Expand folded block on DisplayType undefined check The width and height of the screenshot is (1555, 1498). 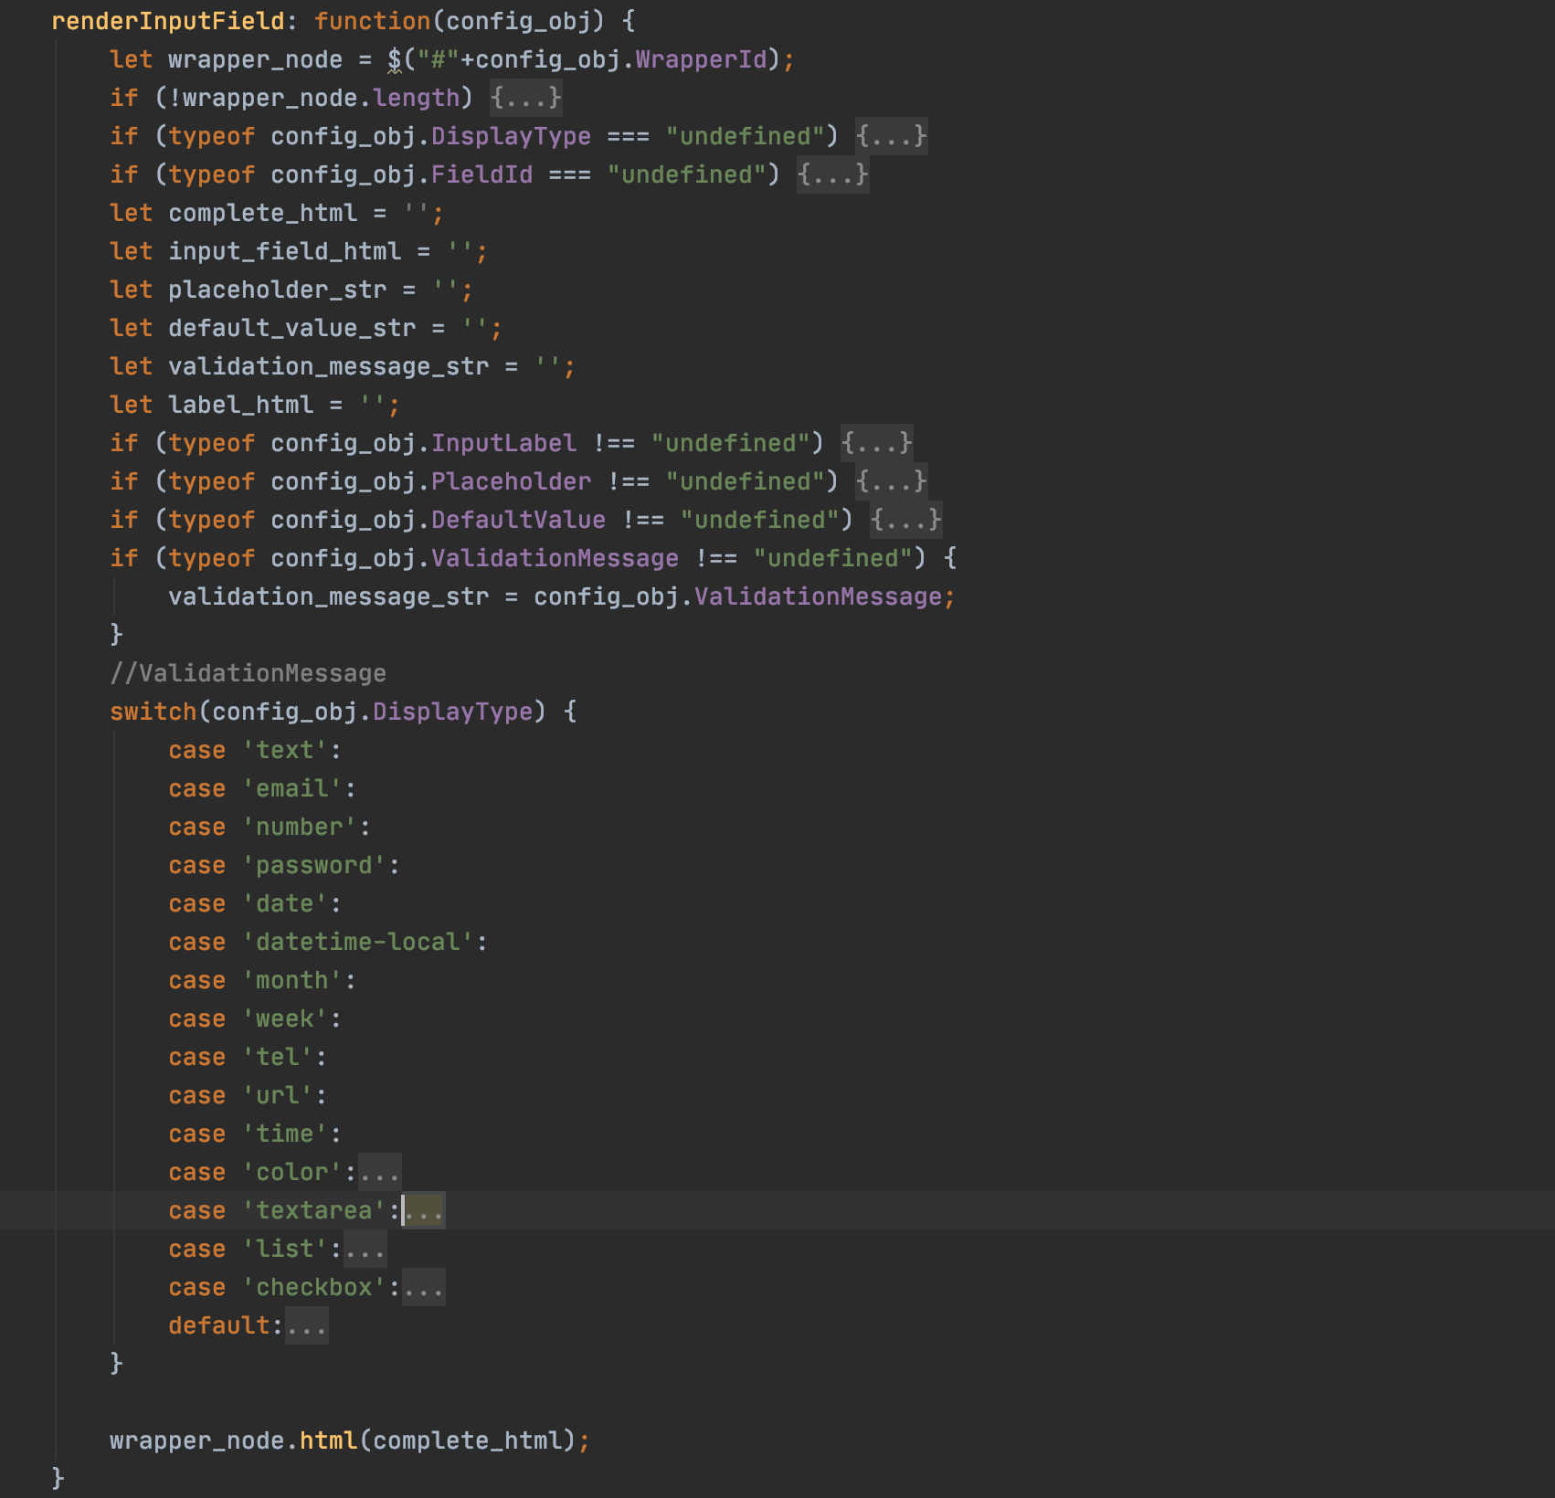tap(891, 136)
